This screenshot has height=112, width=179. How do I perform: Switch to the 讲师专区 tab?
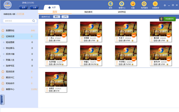(122, 12)
